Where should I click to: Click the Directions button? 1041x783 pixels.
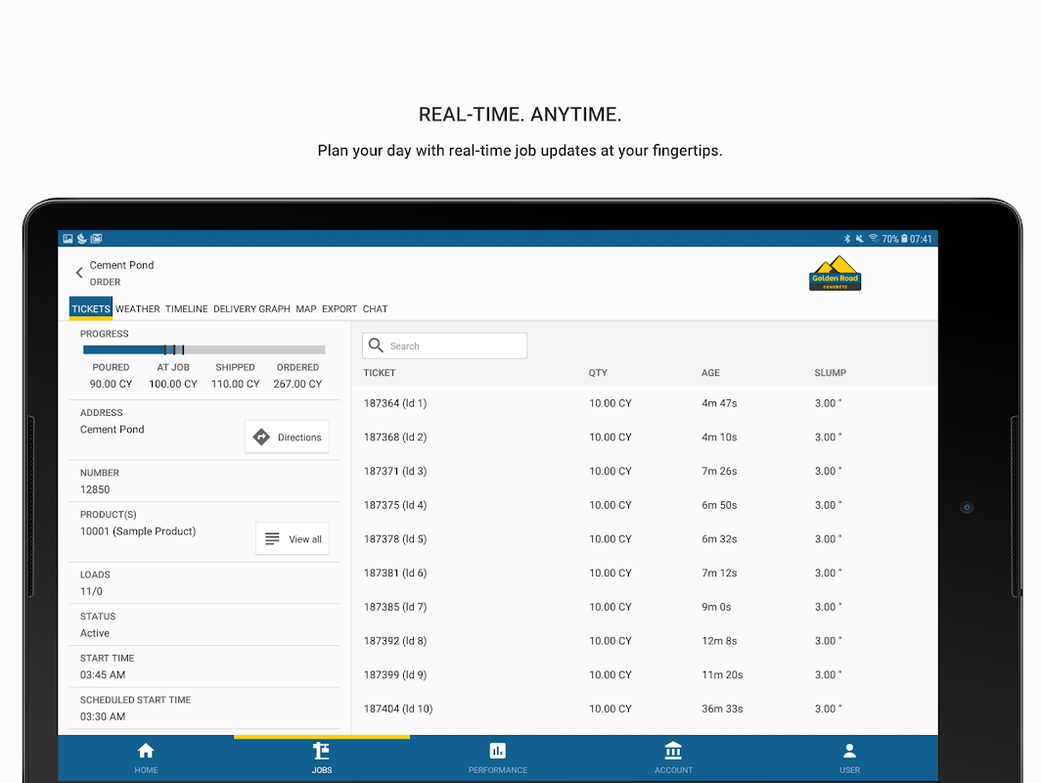coord(287,437)
